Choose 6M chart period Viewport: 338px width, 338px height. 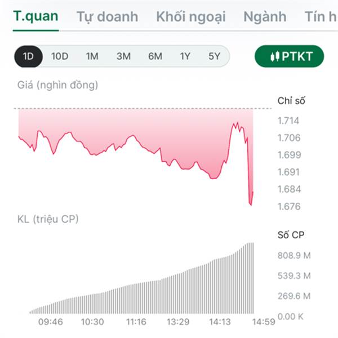point(155,56)
